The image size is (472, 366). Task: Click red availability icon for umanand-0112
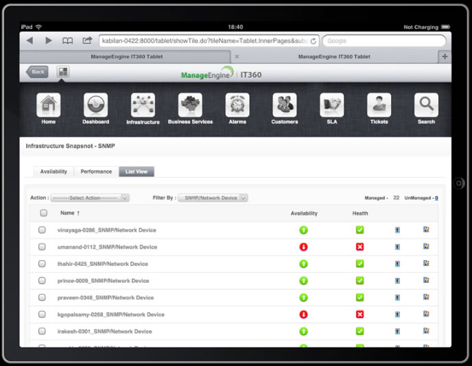(x=303, y=247)
